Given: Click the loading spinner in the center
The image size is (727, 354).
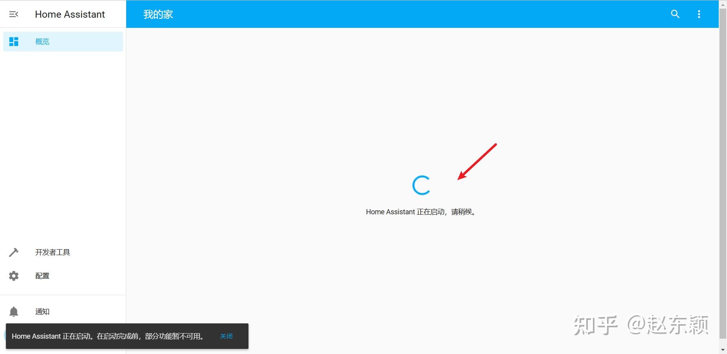Looking at the screenshot, I should pos(421,185).
